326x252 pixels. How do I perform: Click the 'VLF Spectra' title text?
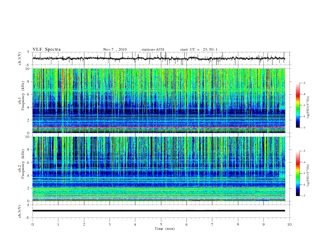point(47,49)
